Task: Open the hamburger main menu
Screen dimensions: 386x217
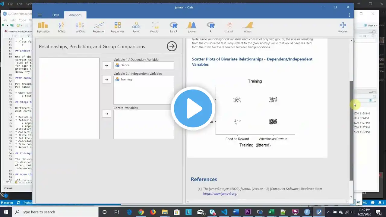Action: 40,15
